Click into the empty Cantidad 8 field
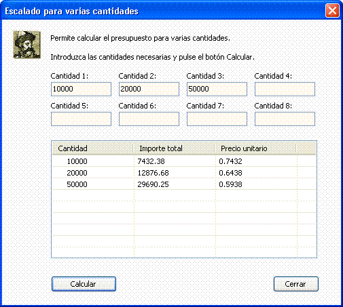Image resolution: width=343 pixels, height=307 pixels. pos(285,119)
